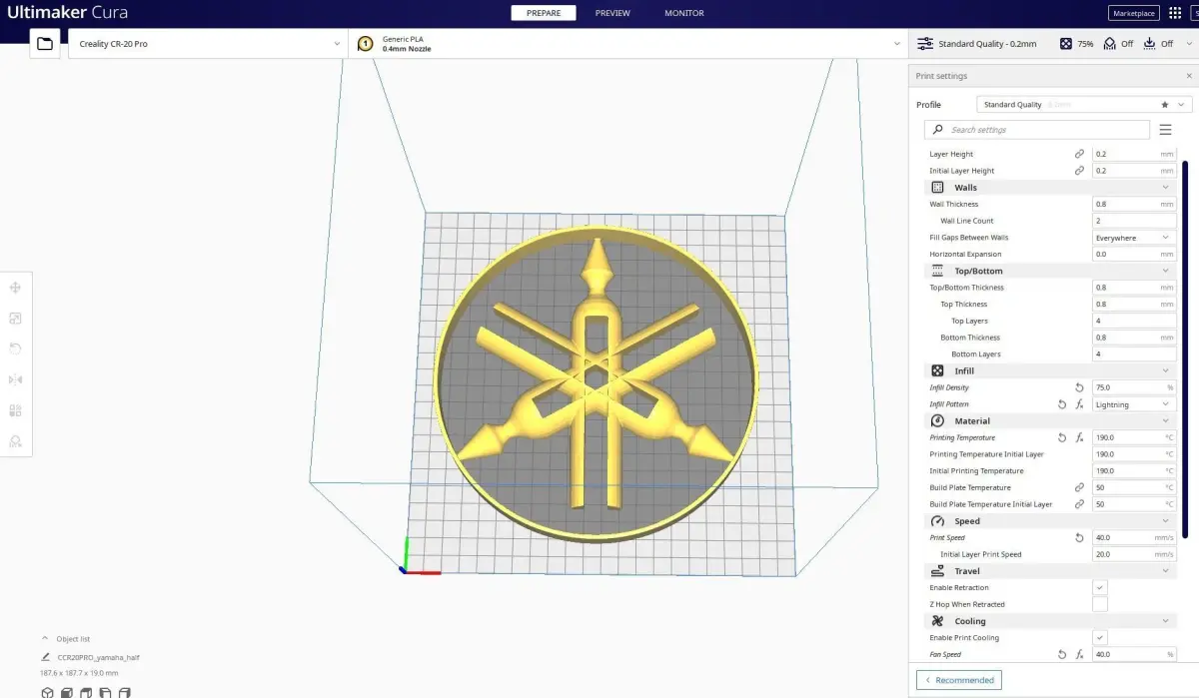Click the link icon next to Build Plate Temperature
1199x698 pixels.
pyautogui.click(x=1079, y=487)
